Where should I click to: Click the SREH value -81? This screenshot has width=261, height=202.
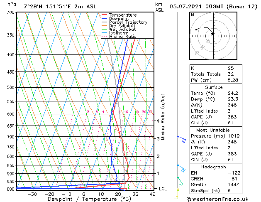[232, 179]
